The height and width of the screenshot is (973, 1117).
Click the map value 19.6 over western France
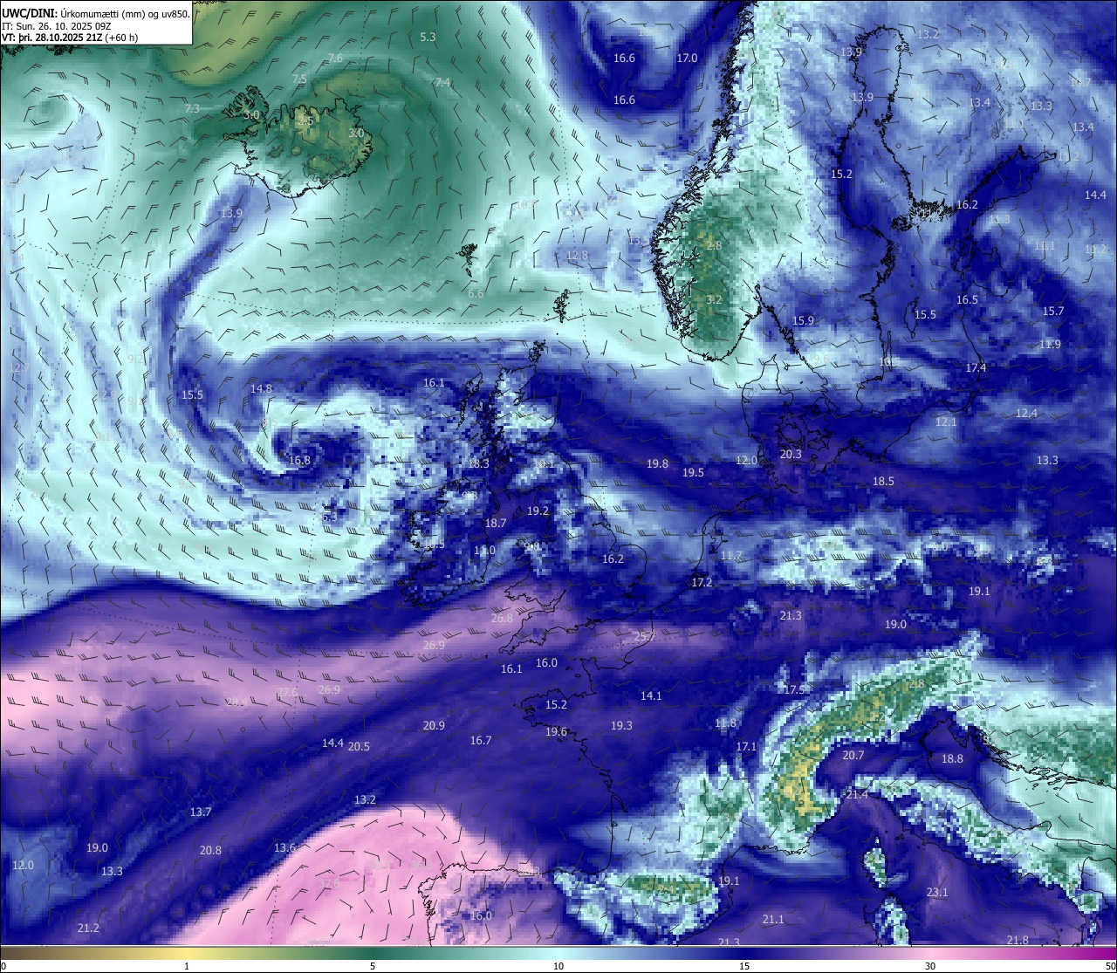click(x=556, y=731)
